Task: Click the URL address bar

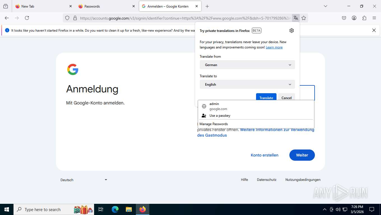Action: click(x=185, y=18)
